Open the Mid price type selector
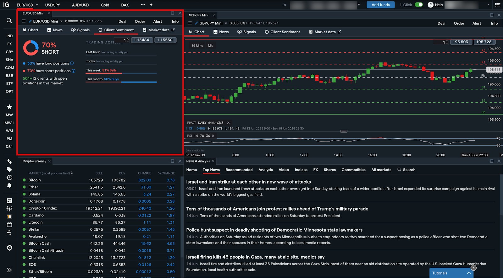The height and width of the screenshot is (278, 503). click(x=211, y=45)
